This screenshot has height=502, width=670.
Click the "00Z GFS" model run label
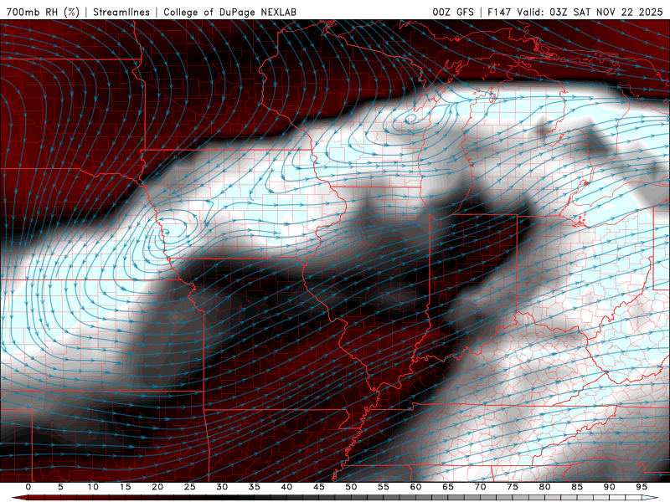453,12
